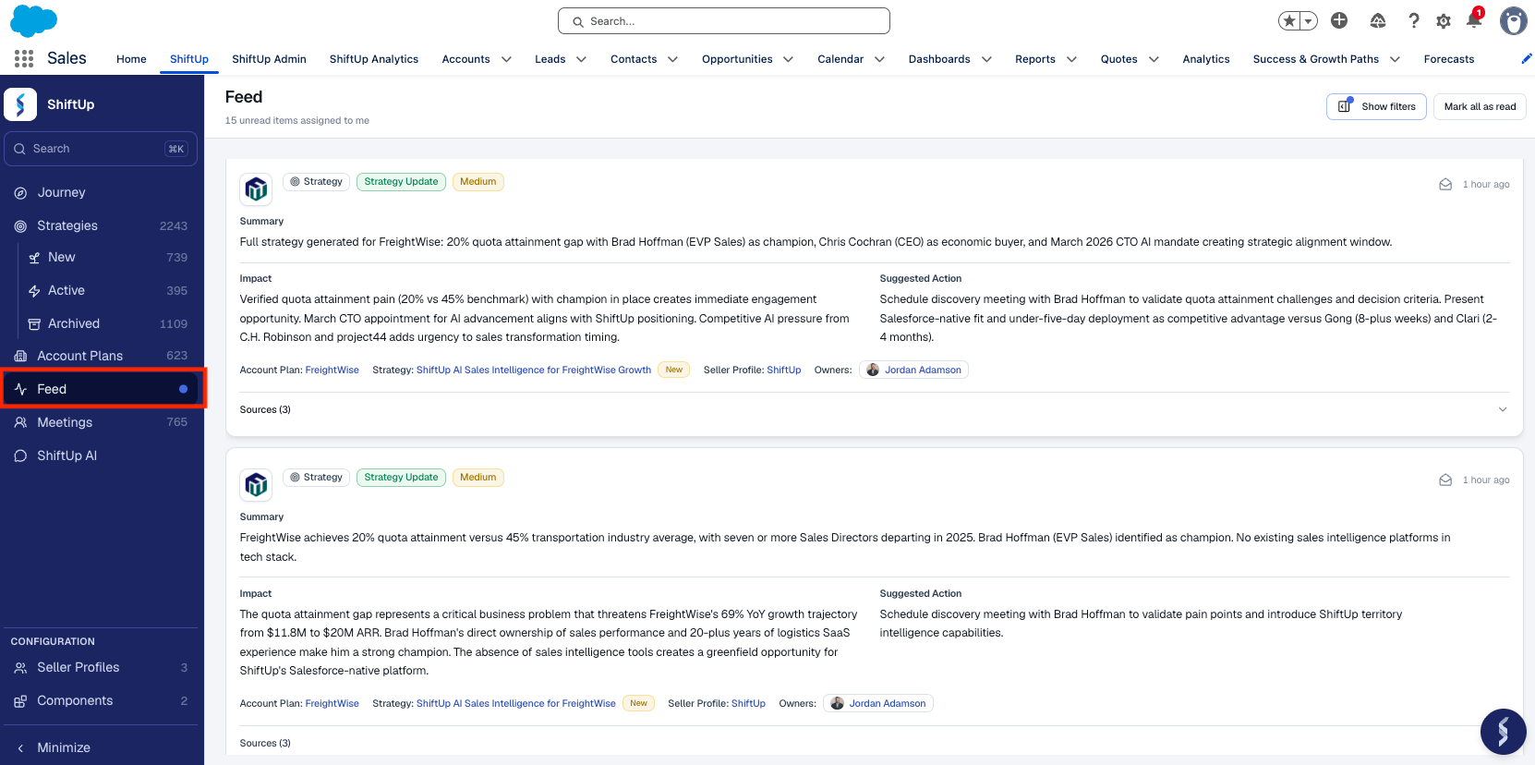Mark second feed item as read
This screenshot has height=765, width=1535.
1445,480
